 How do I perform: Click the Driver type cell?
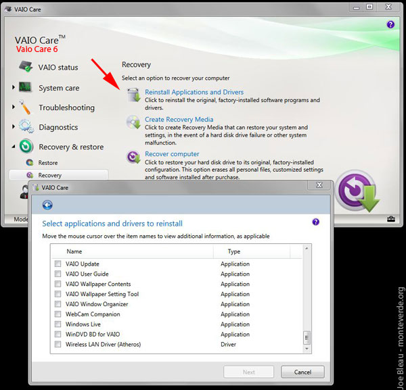coord(228,344)
